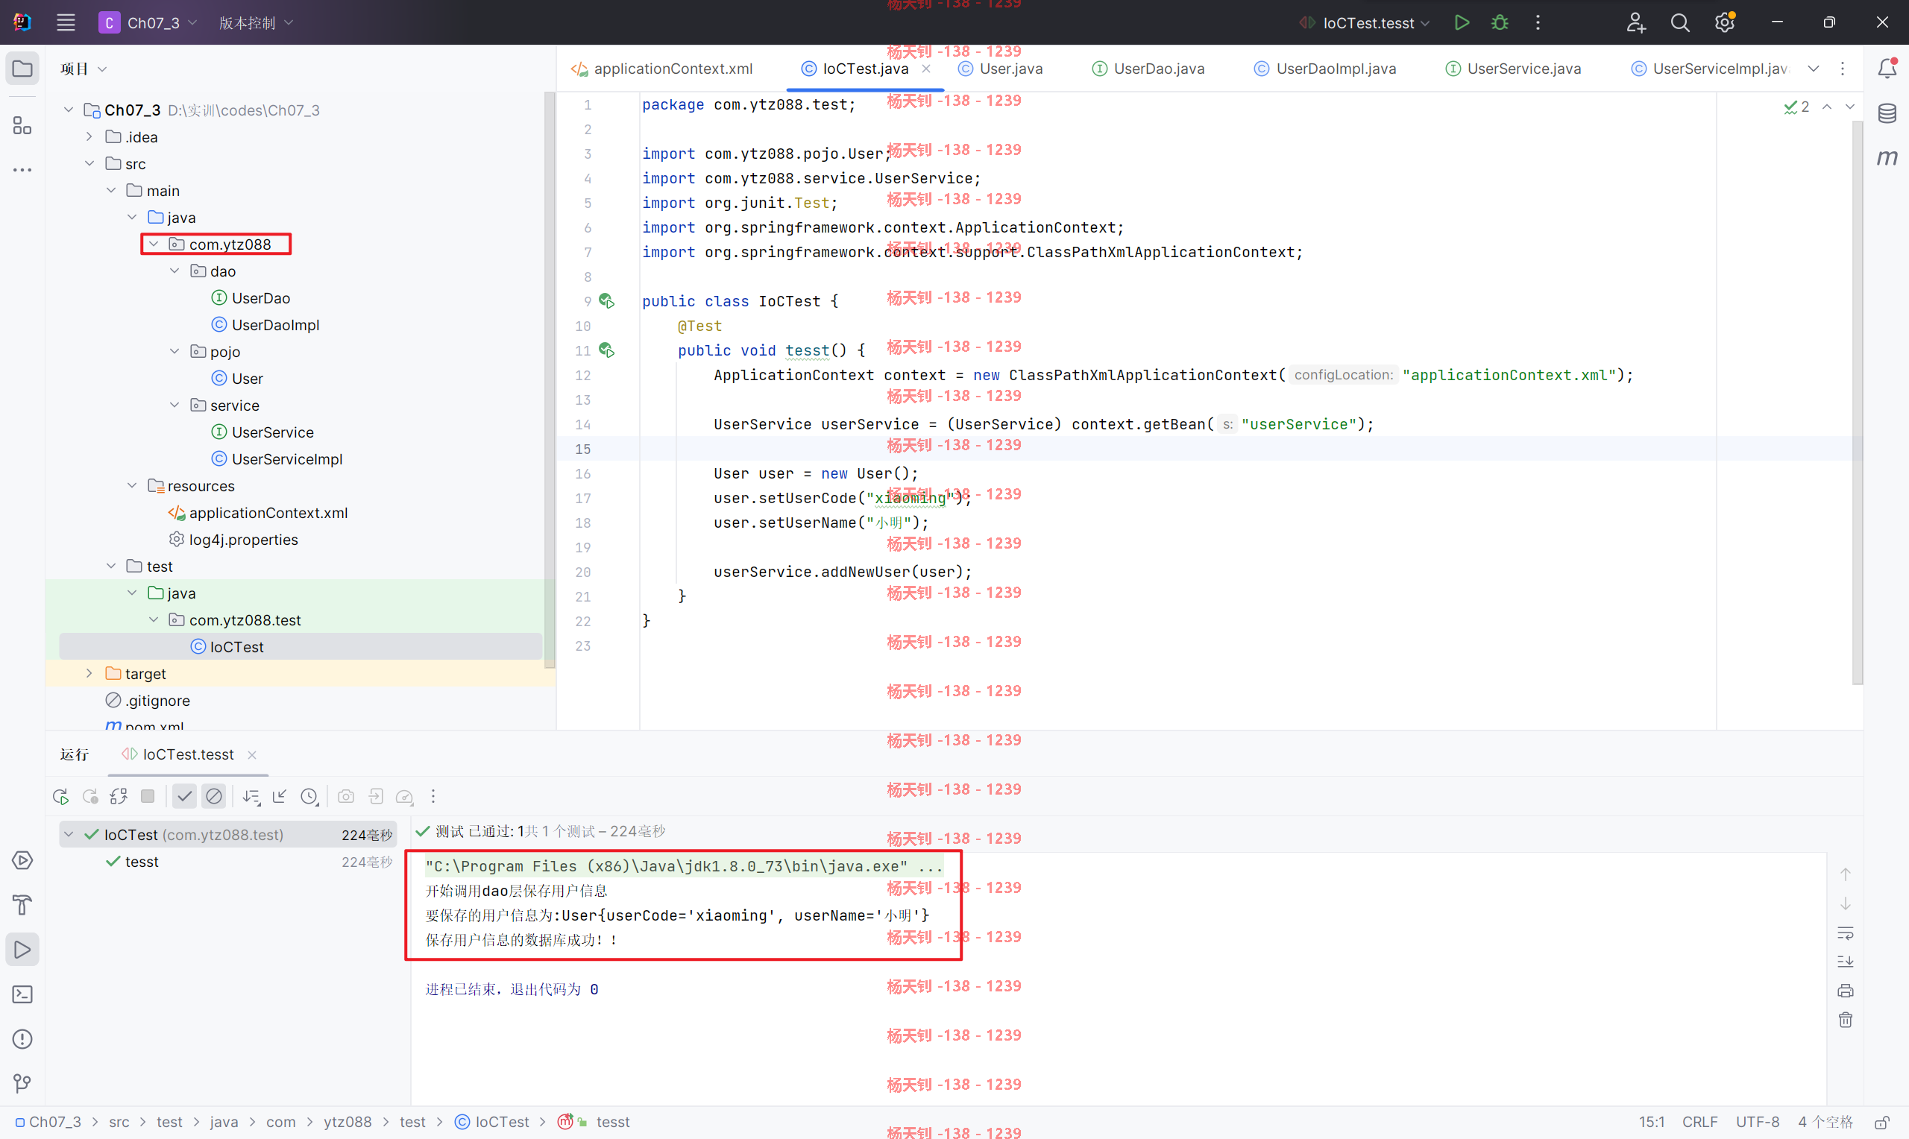
Task: Open the Database tool window
Action: pyautogui.click(x=1887, y=113)
